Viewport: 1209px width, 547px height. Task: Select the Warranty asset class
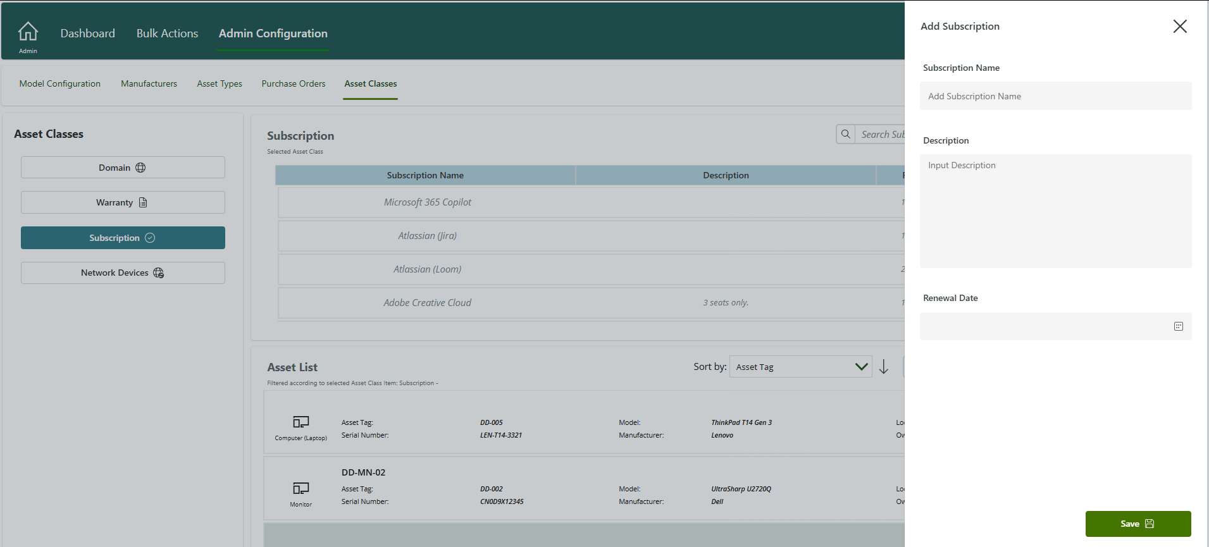[123, 202]
